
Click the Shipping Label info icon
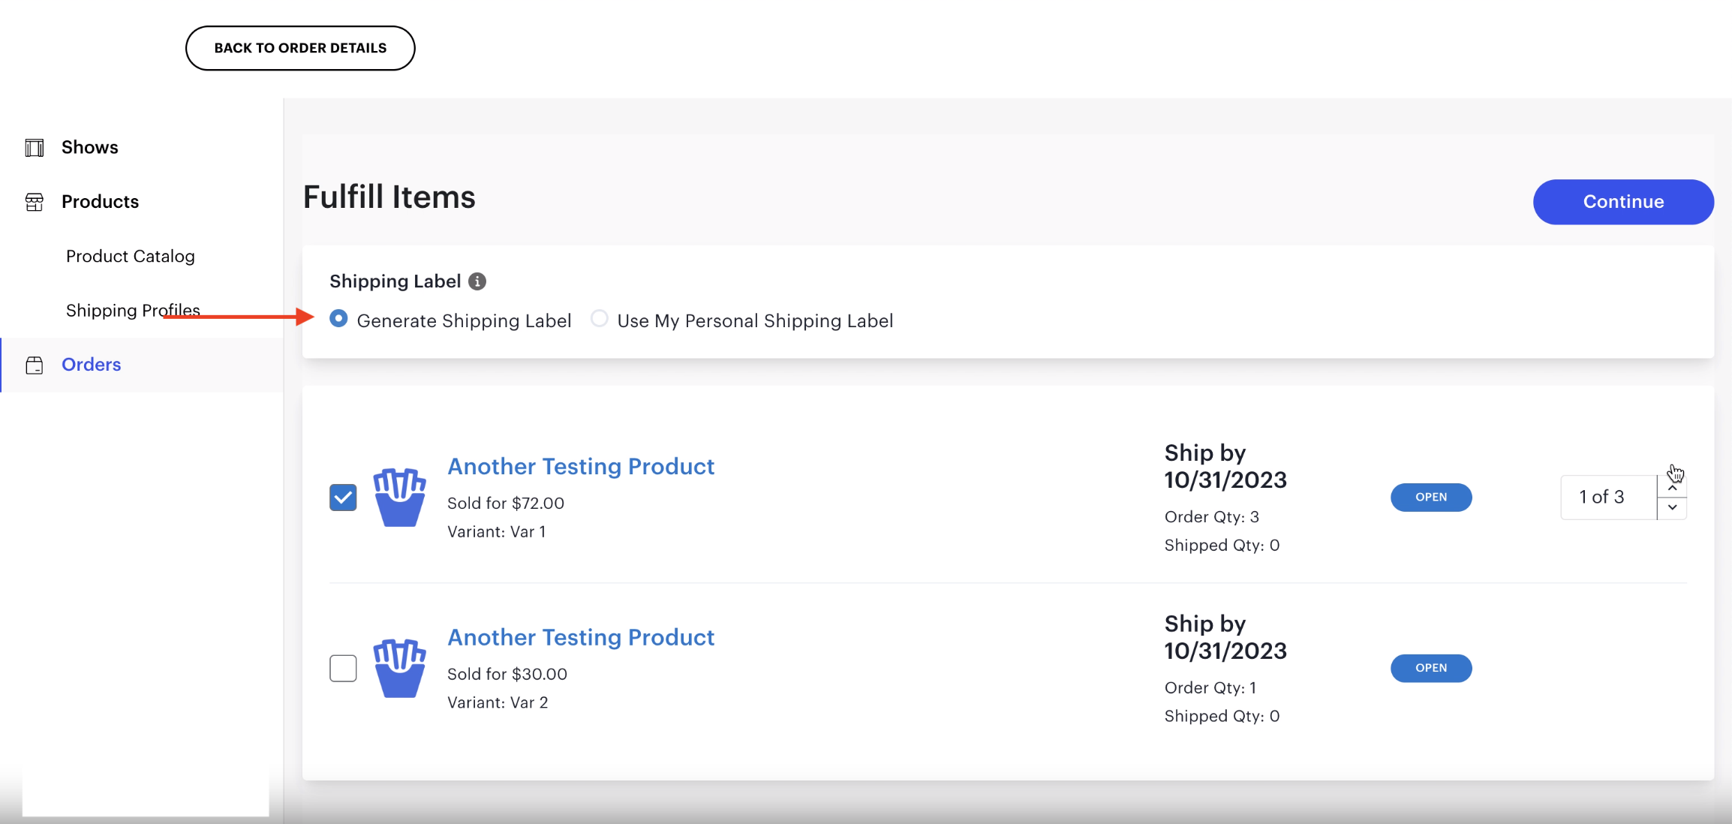click(478, 281)
